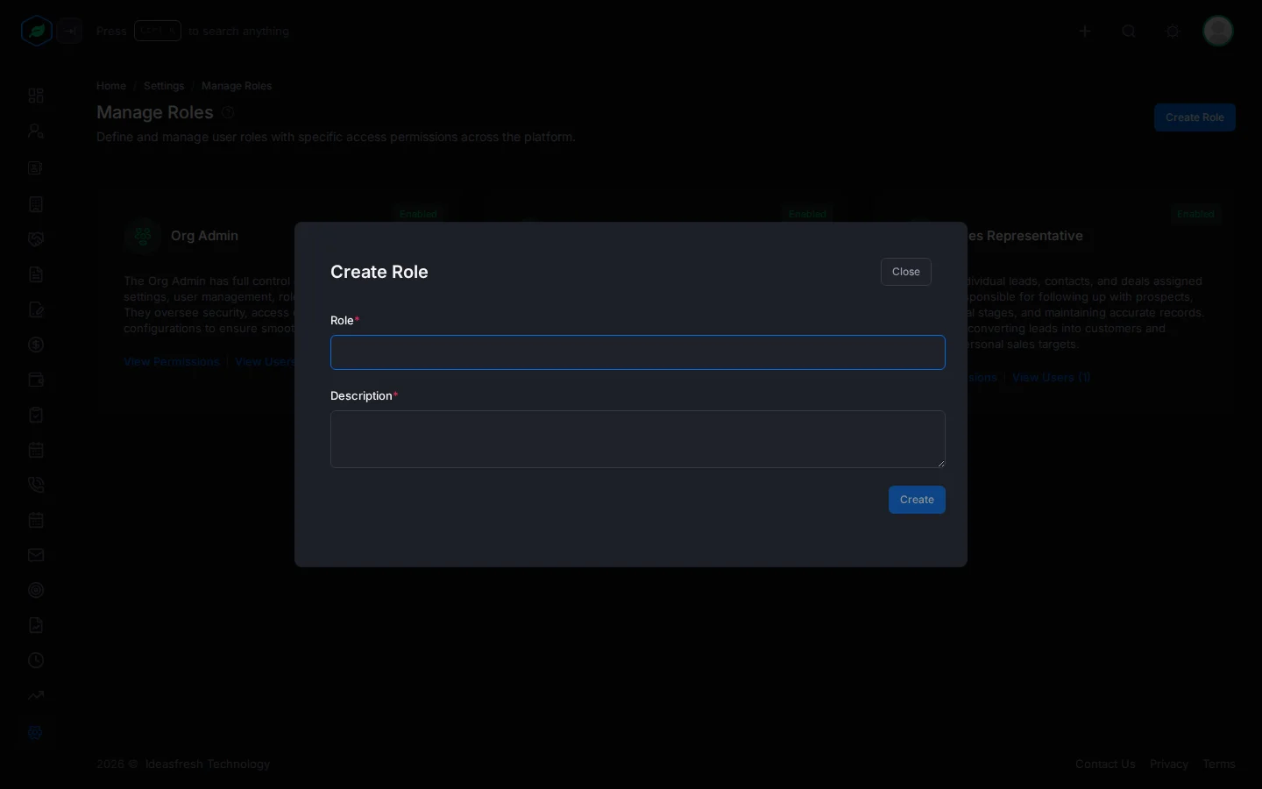Go to Home in the breadcrumb
Viewport: 1262px width, 789px height.
(x=111, y=86)
